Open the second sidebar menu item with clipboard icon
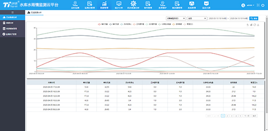Screen dimensions: 268x131 coord(12,23)
